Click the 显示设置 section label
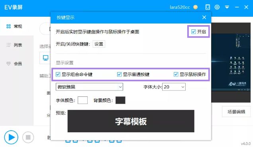The width and height of the screenshot is (253, 147). point(65,63)
